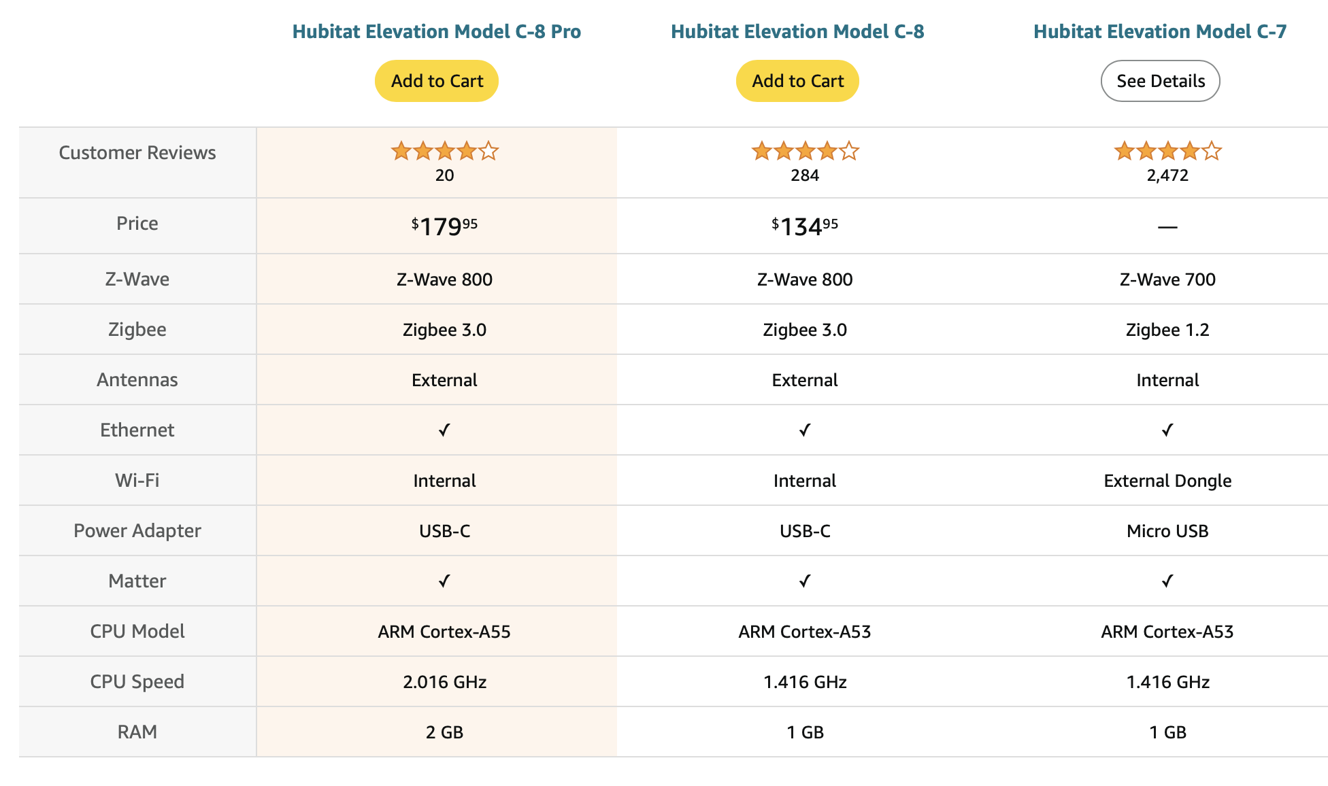
Task: Open the Hubitat Elevation Model C-8 Pro page
Action: click(x=436, y=31)
